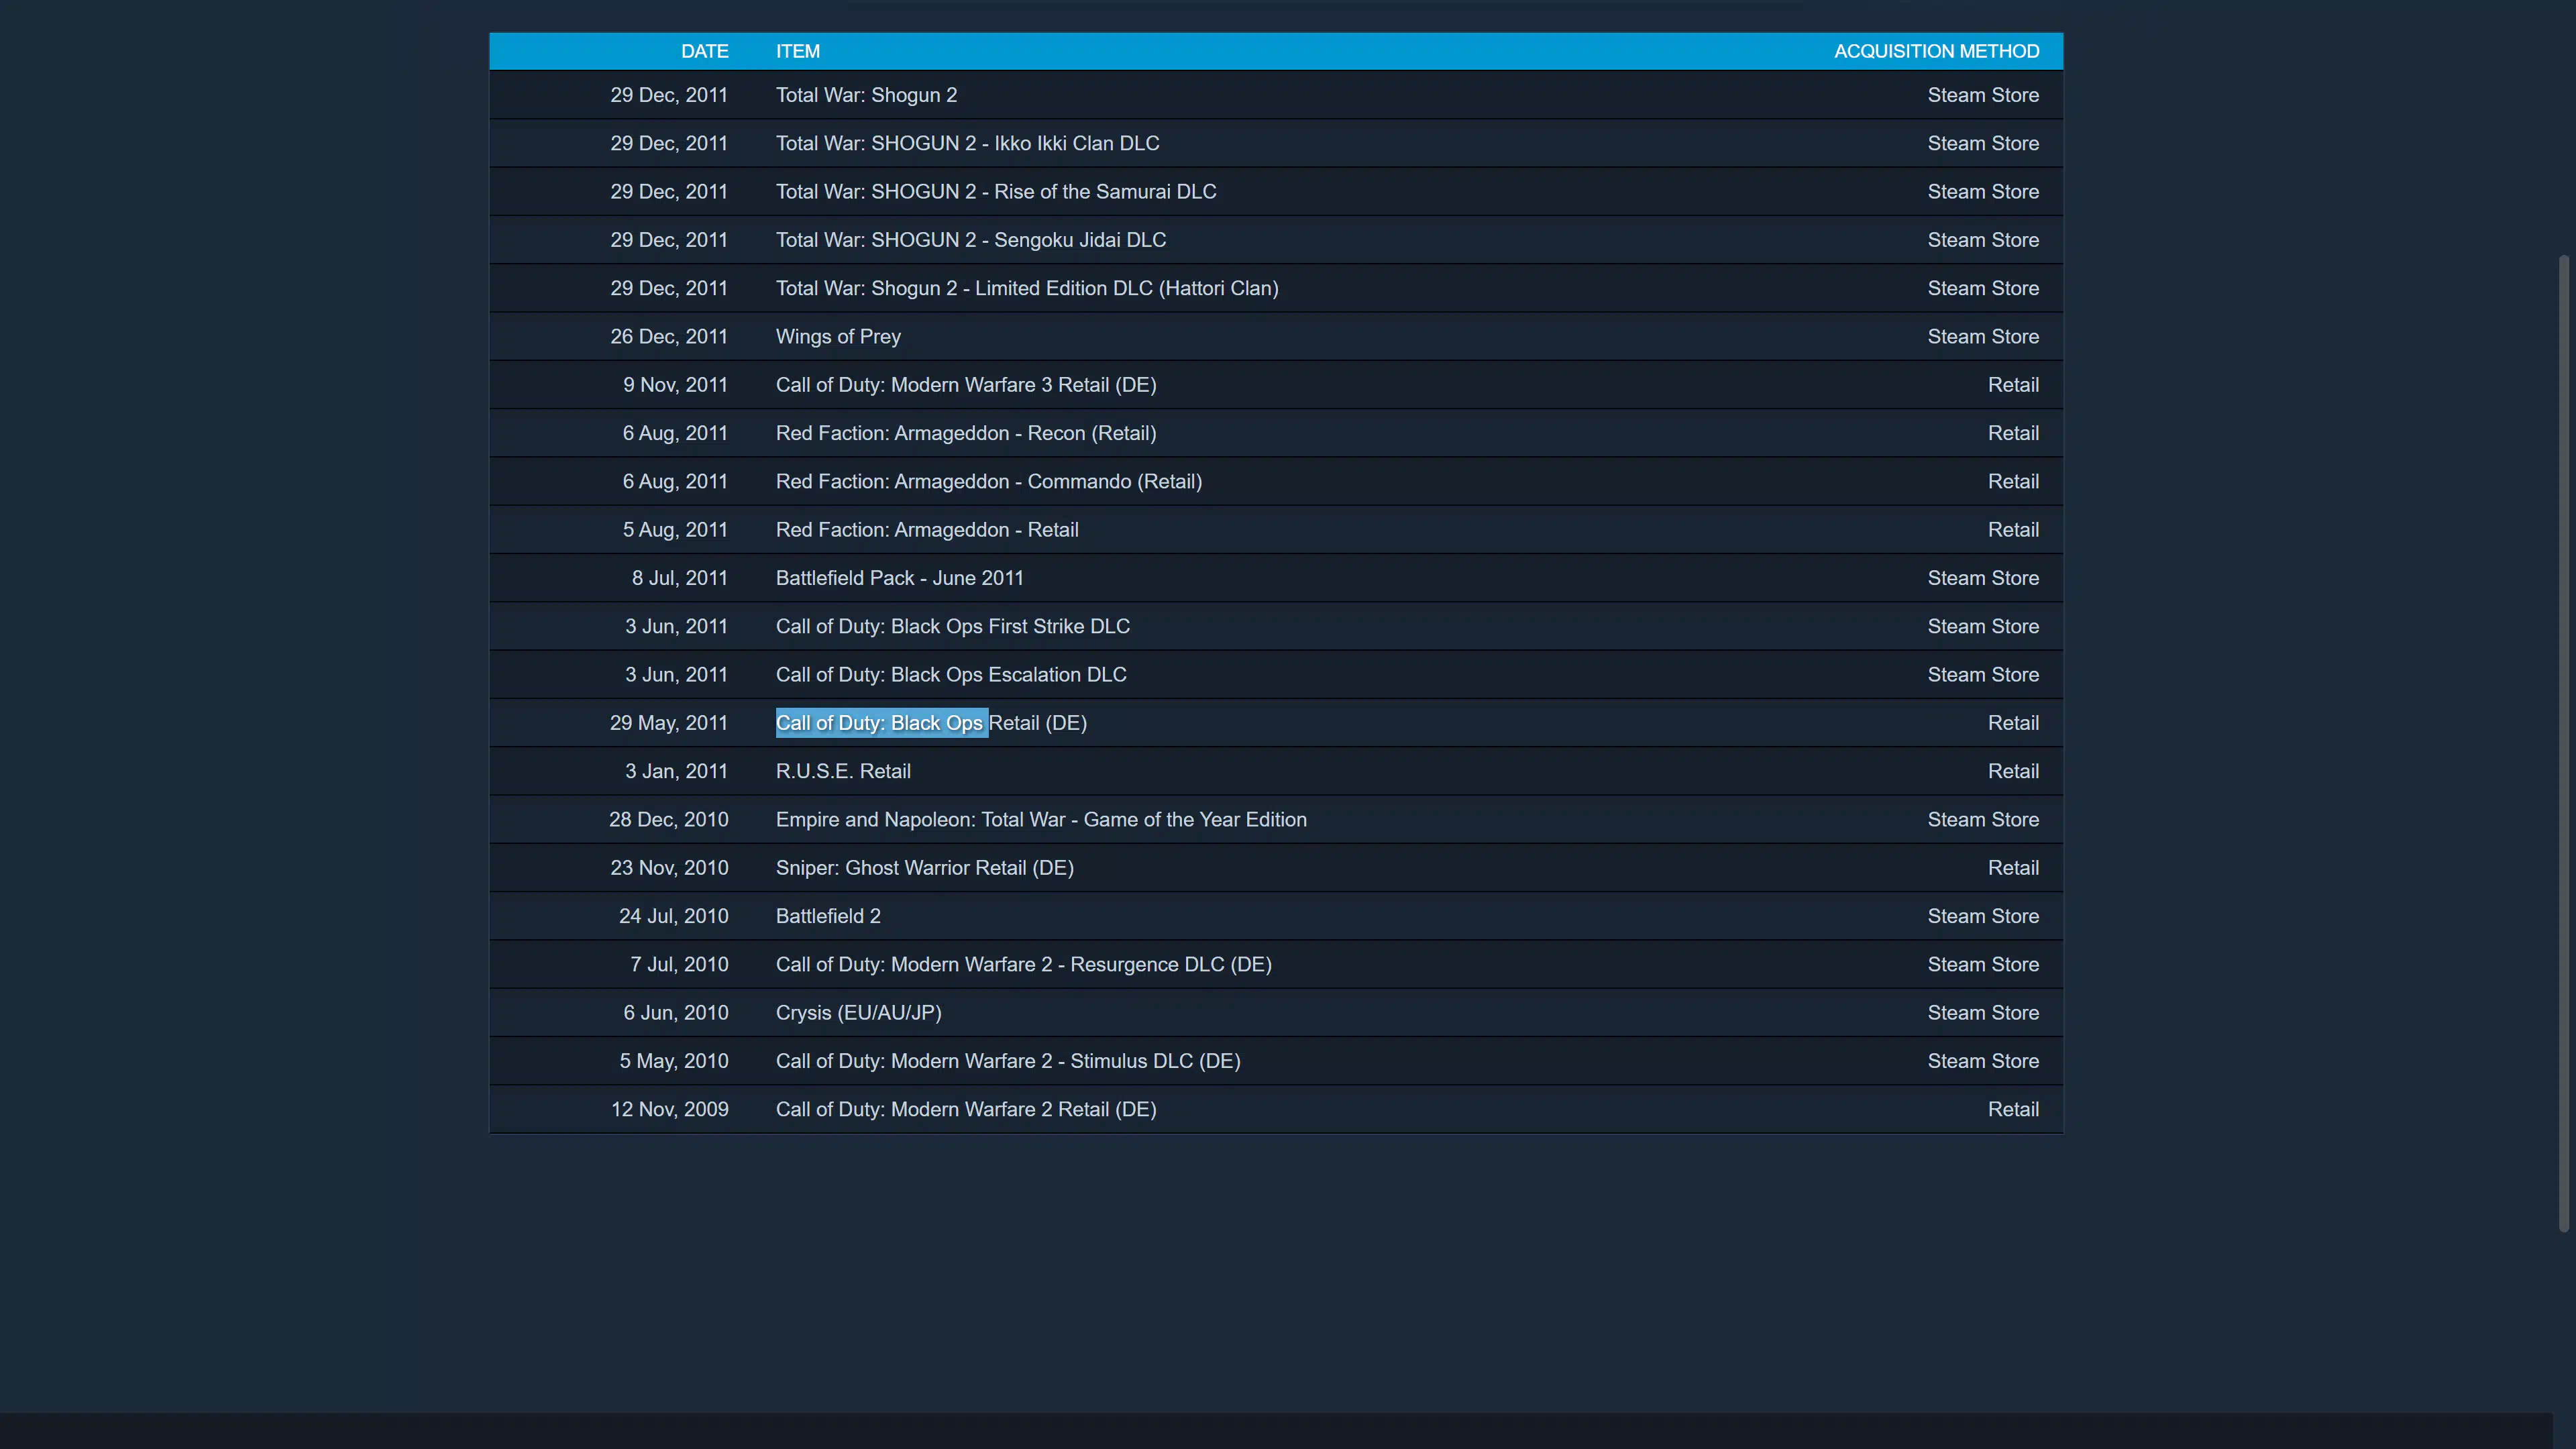Click Retail in the R.U.S.E. row
2576x1449 pixels.
(2013, 771)
